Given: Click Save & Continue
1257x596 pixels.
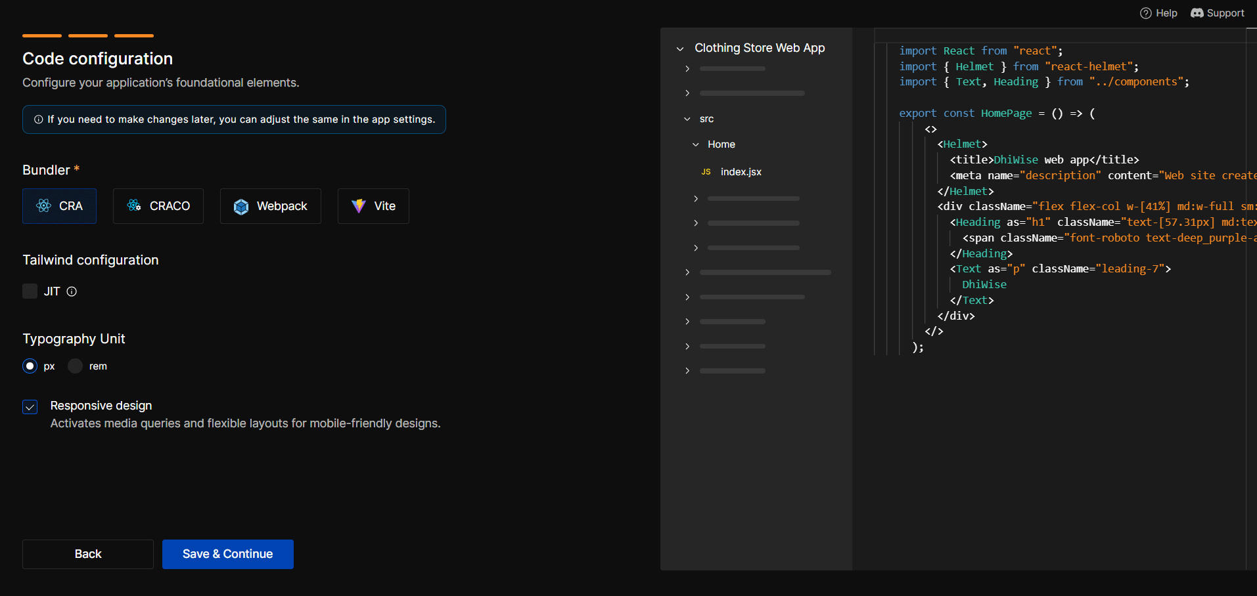Looking at the screenshot, I should pos(228,554).
